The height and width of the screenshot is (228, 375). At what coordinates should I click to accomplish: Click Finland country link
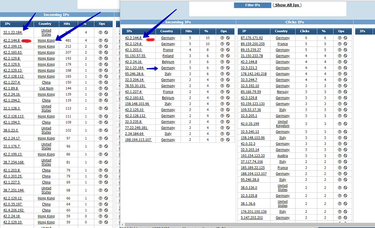168,56
